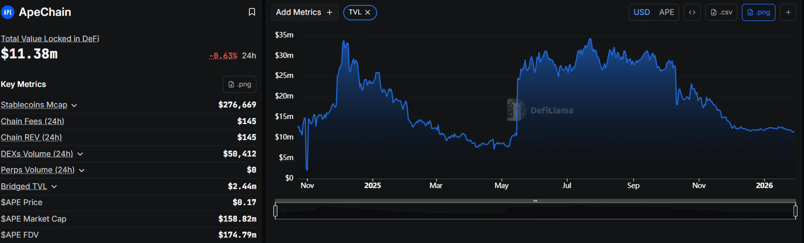The image size is (804, 243).
Task: Expand the Bridged TVL row
Action: (x=54, y=187)
